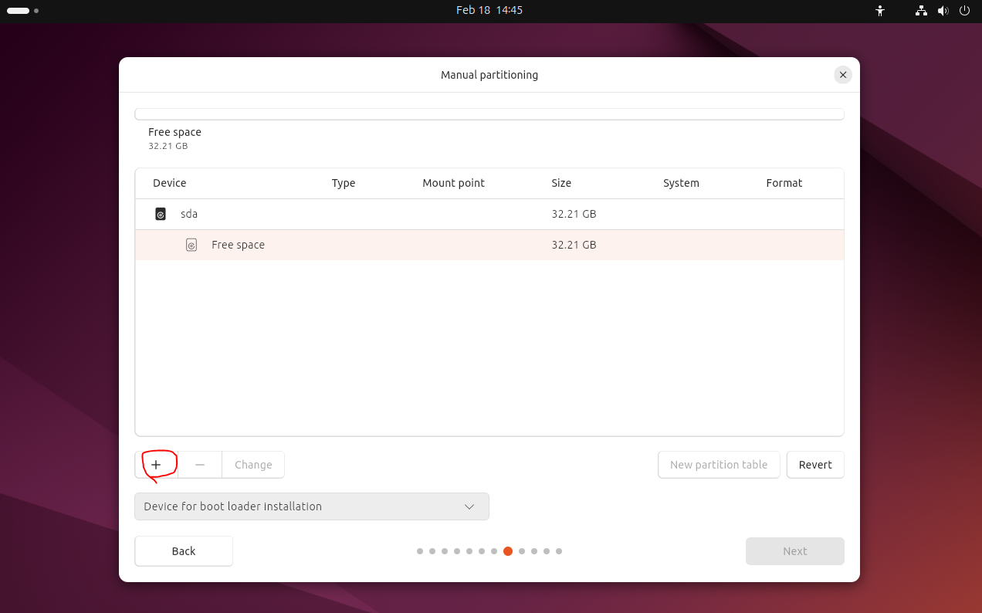The image size is (982, 613).
Task: Click the power icon in top bar
Action: click(964, 11)
